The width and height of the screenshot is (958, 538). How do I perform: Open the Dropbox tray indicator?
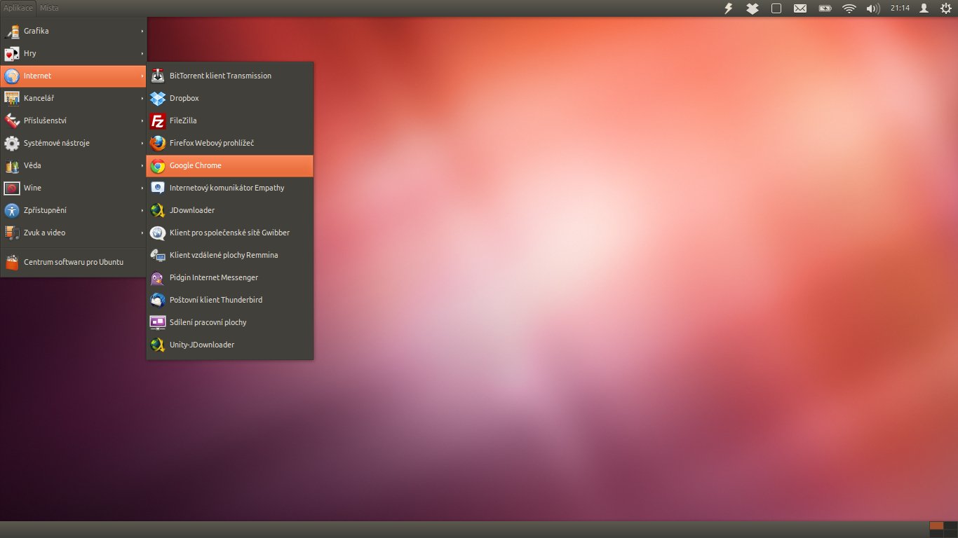(753, 8)
